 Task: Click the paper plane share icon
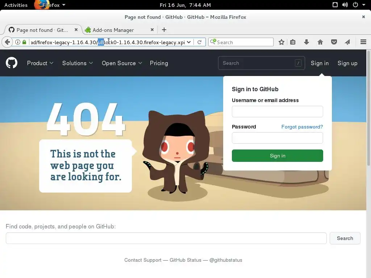tap(347, 42)
